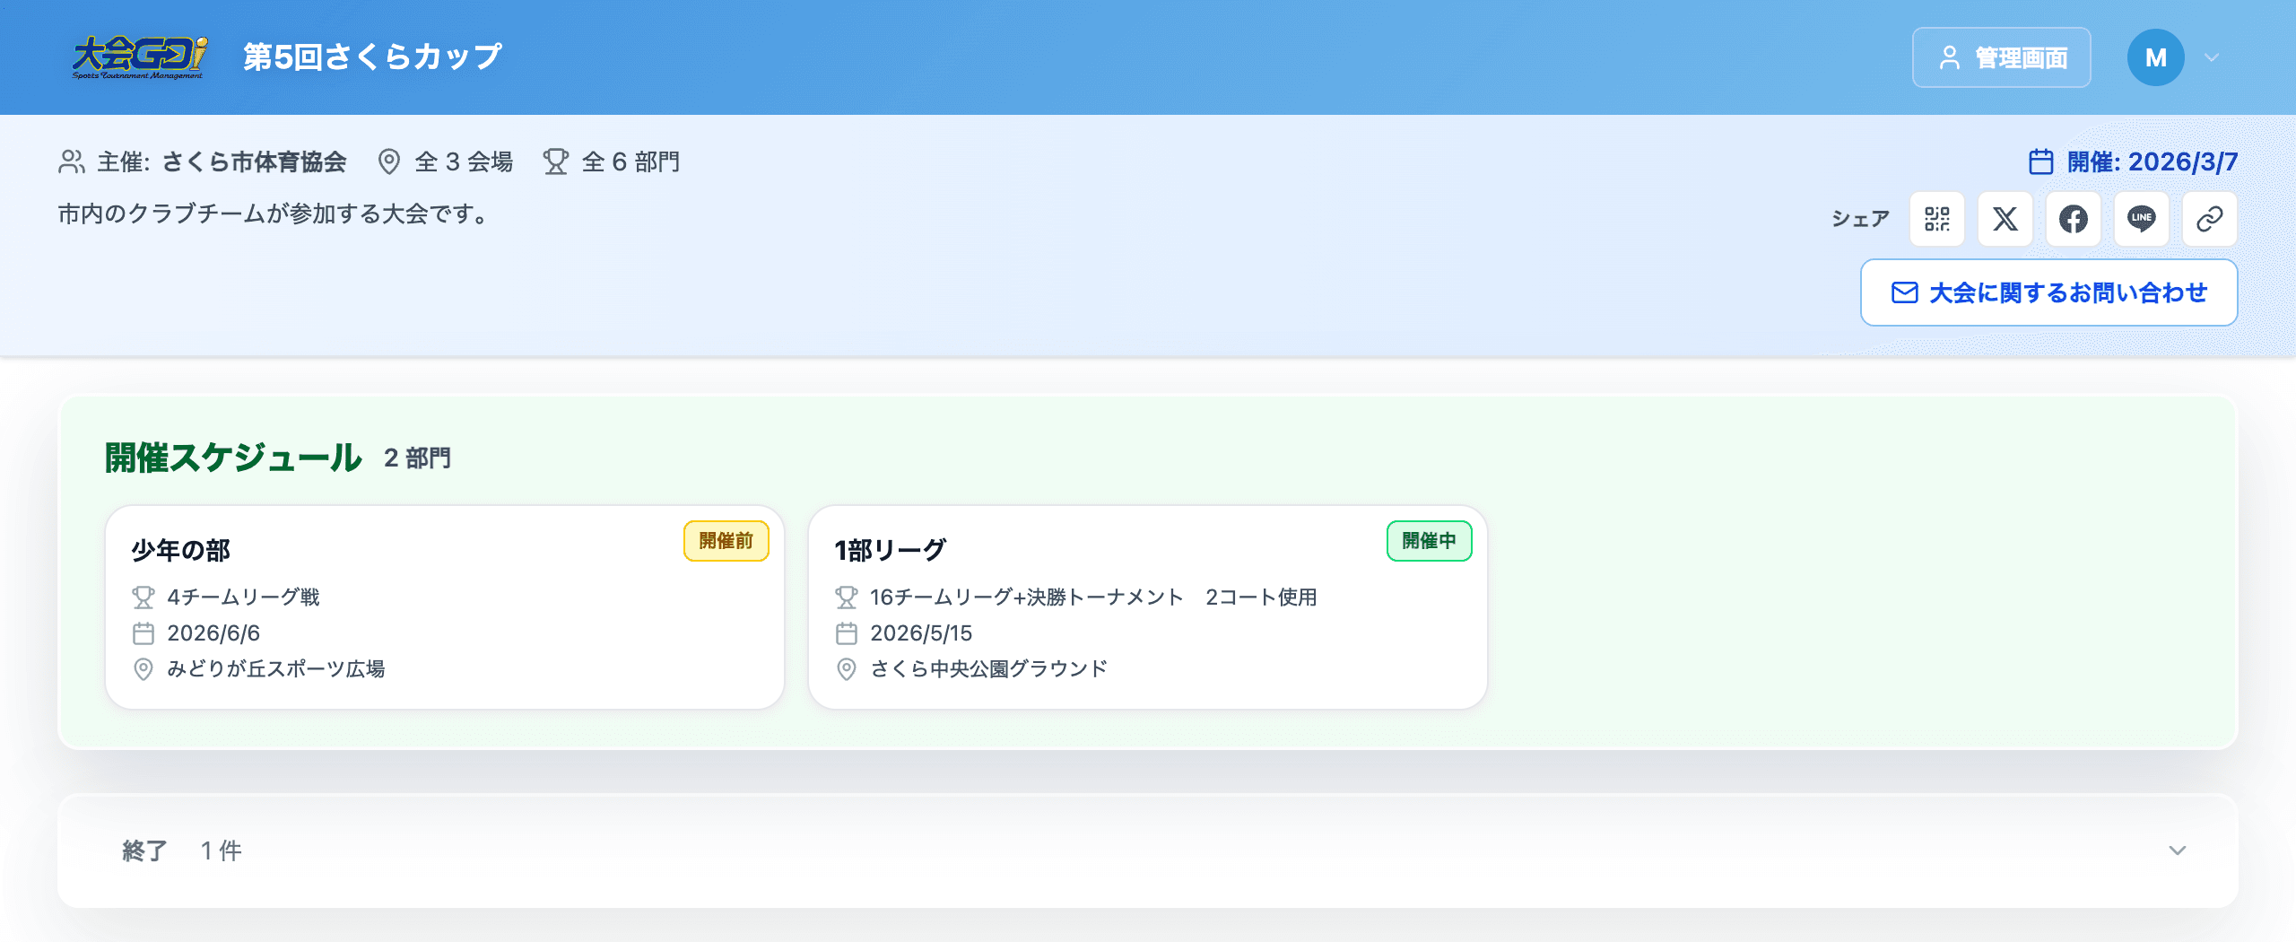Image resolution: width=2296 pixels, height=942 pixels.
Task: Expand the 終了 1件 section chevron
Action: 2177,850
